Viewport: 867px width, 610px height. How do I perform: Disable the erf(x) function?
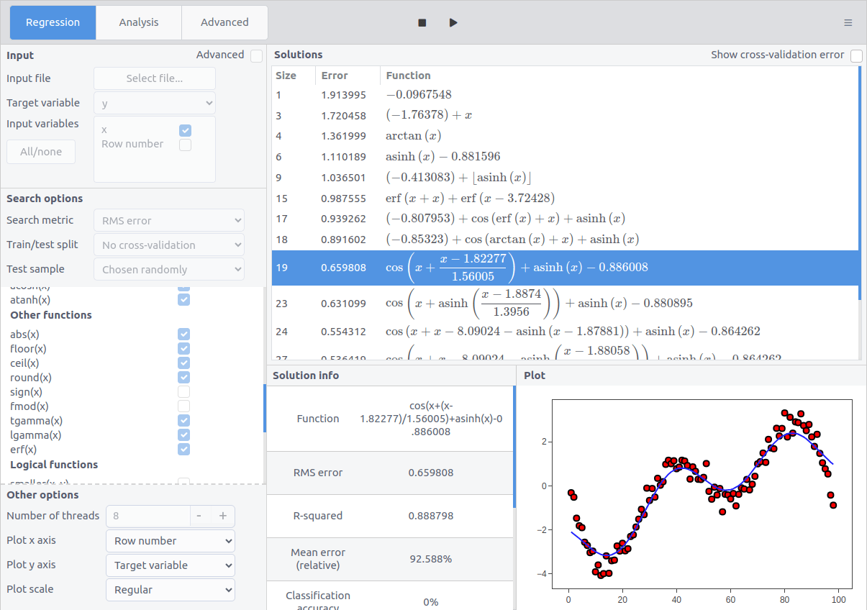point(183,449)
